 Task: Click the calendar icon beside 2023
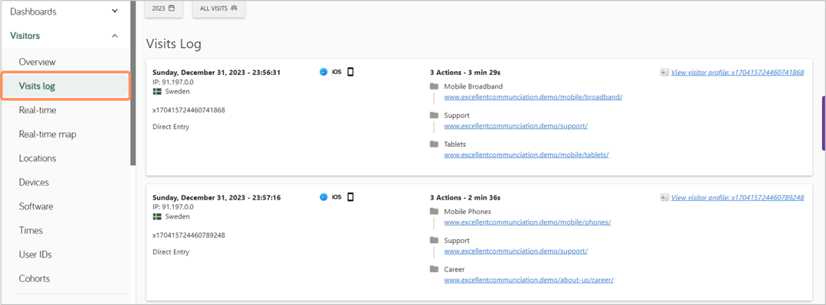pos(171,8)
